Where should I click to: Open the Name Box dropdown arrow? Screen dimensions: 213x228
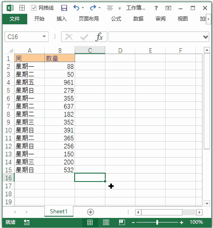pyautogui.click(x=44, y=36)
